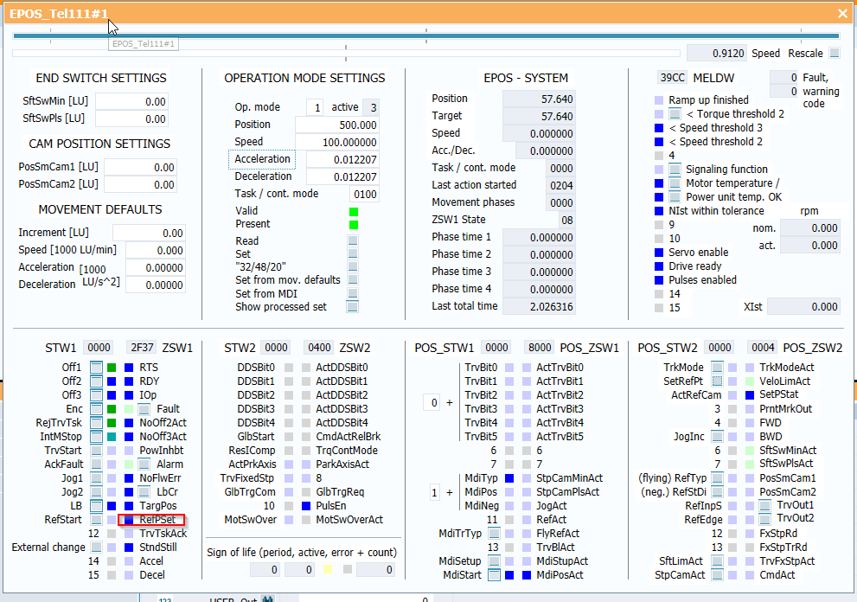
Task: Click the yellow Sign of life indicator
Action: [x=328, y=569]
